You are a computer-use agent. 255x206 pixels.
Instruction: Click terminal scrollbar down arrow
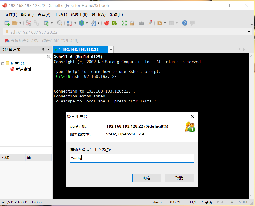[251, 196]
